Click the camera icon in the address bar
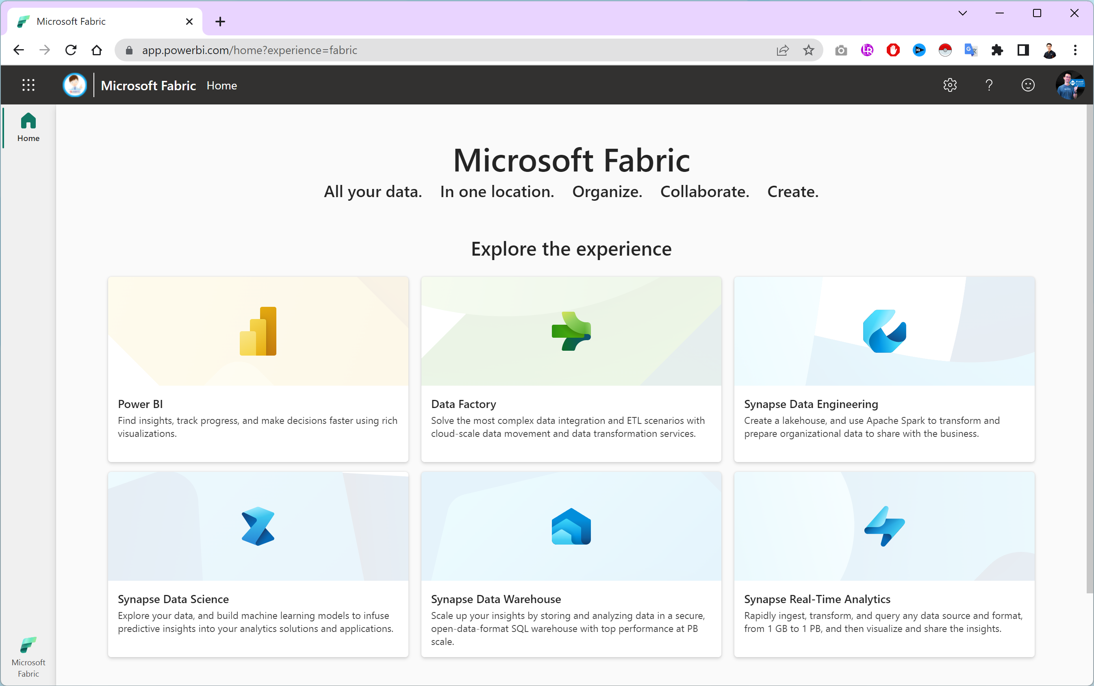The width and height of the screenshot is (1094, 686). pos(840,50)
